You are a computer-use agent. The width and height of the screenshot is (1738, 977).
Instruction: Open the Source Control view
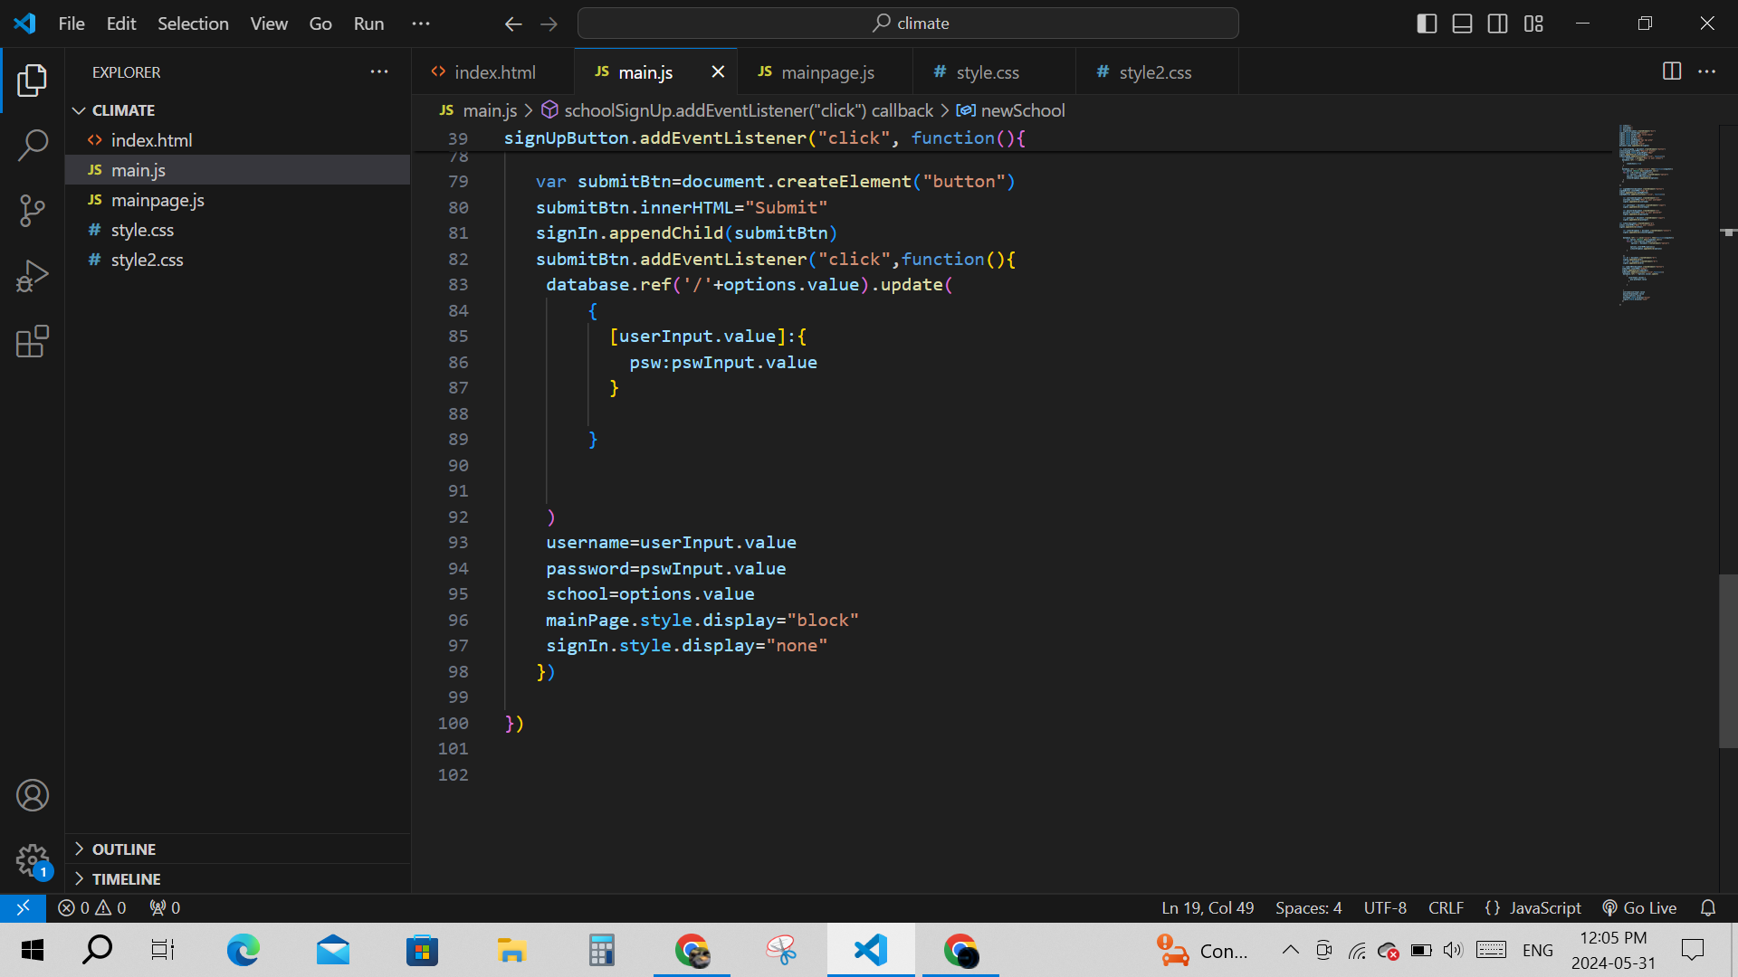33,211
